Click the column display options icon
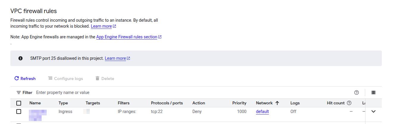 (x=373, y=92)
